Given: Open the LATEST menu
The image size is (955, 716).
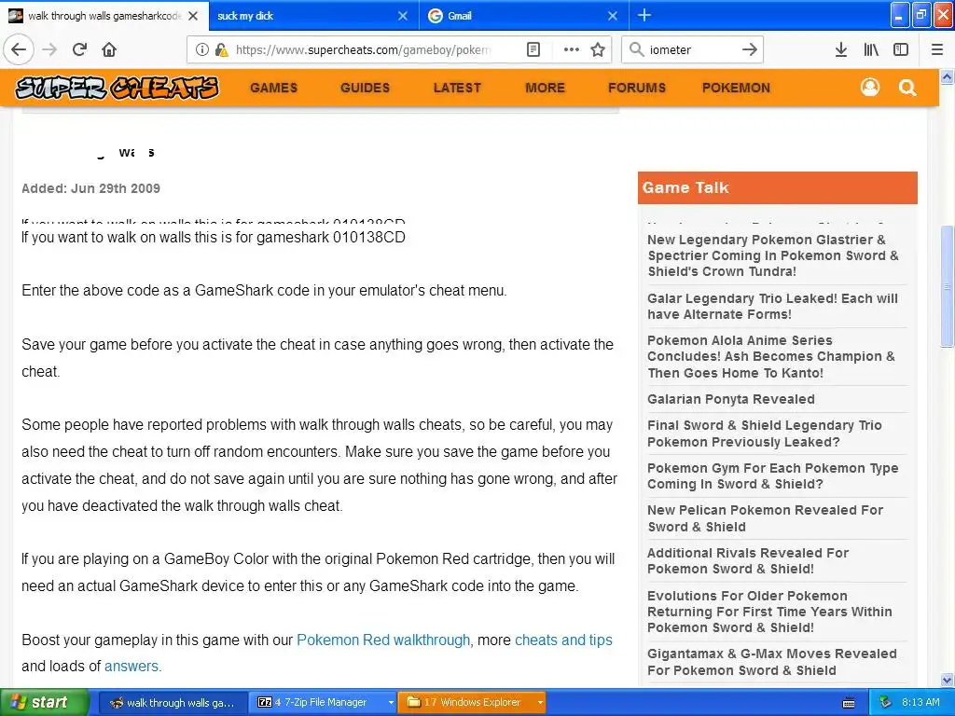Looking at the screenshot, I should (457, 88).
